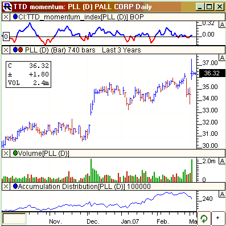
Task: Toggle auto-scale 'A' on momentum index pane
Action: pyautogui.click(x=222, y=25)
